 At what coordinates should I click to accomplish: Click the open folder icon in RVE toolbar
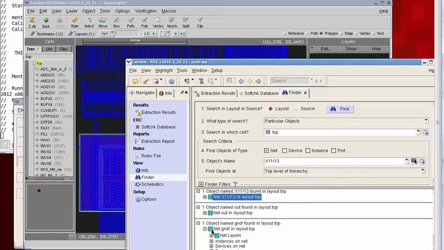(x=135, y=81)
